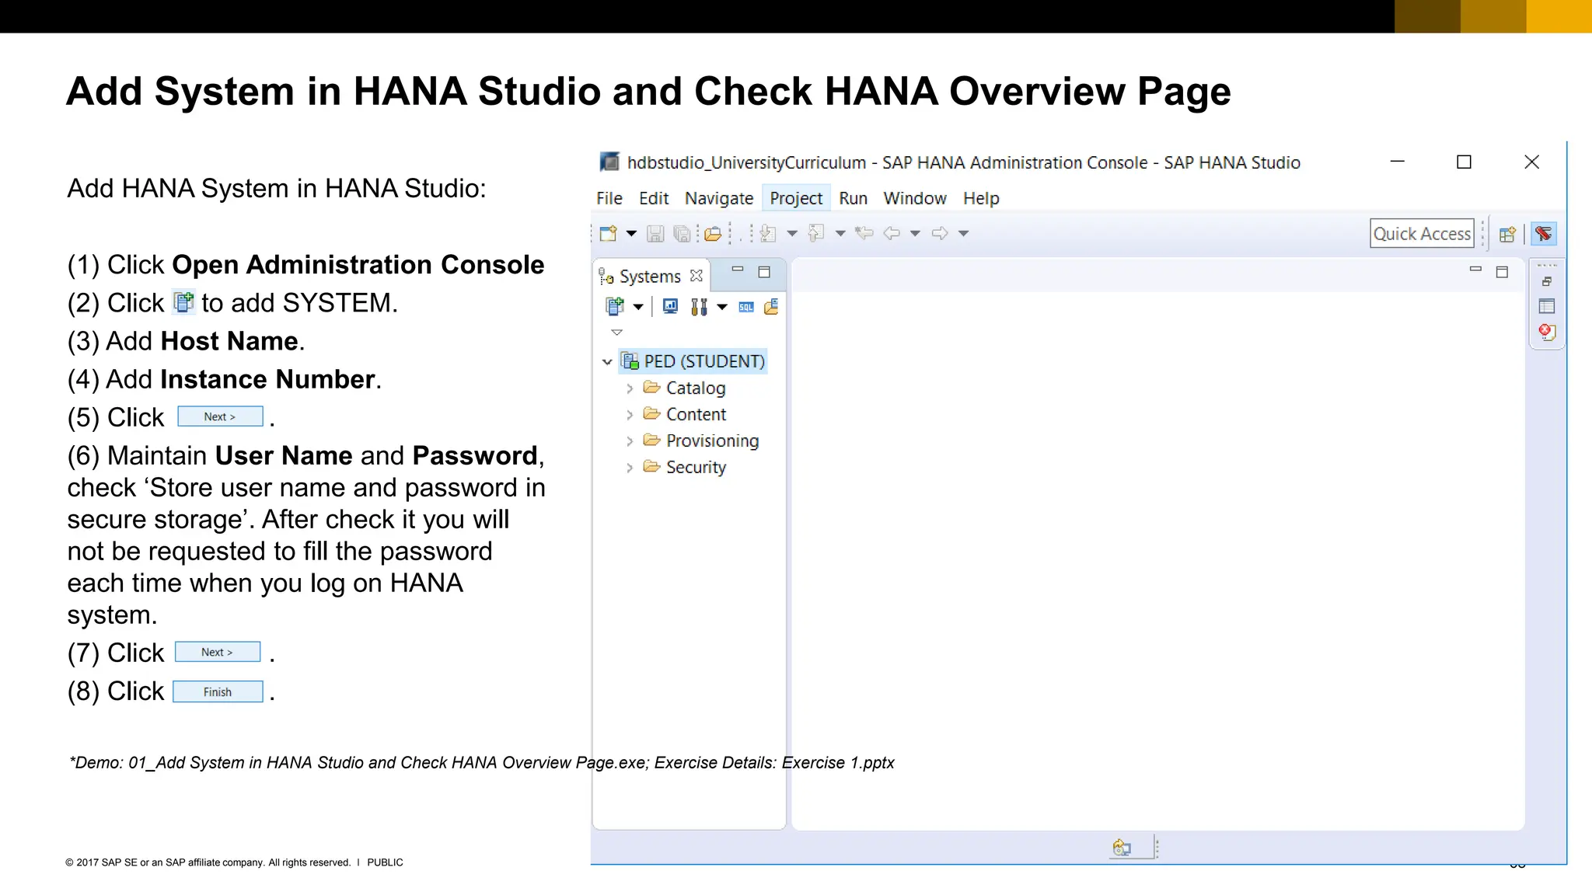
Task: Expand the Content folder
Action: pos(630,415)
